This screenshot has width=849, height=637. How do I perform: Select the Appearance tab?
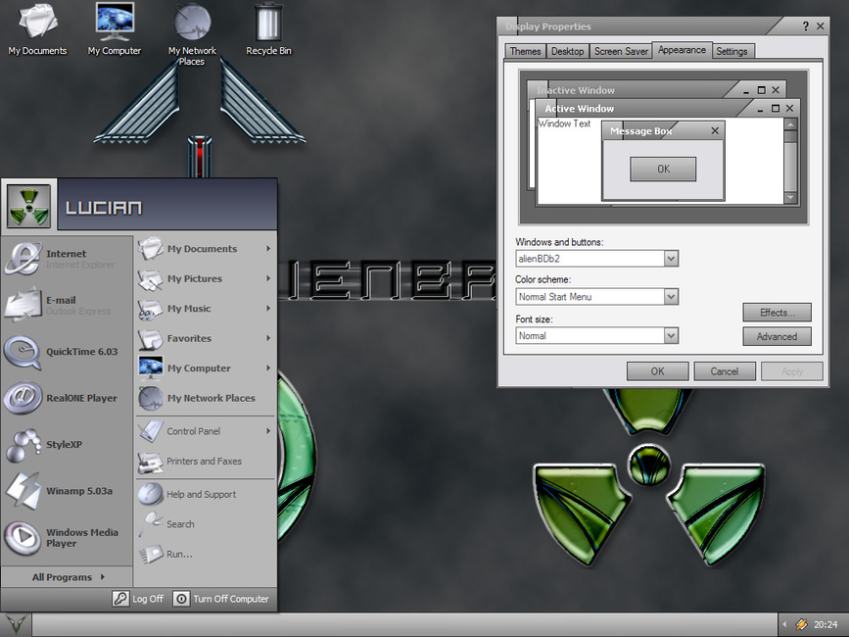click(x=682, y=50)
